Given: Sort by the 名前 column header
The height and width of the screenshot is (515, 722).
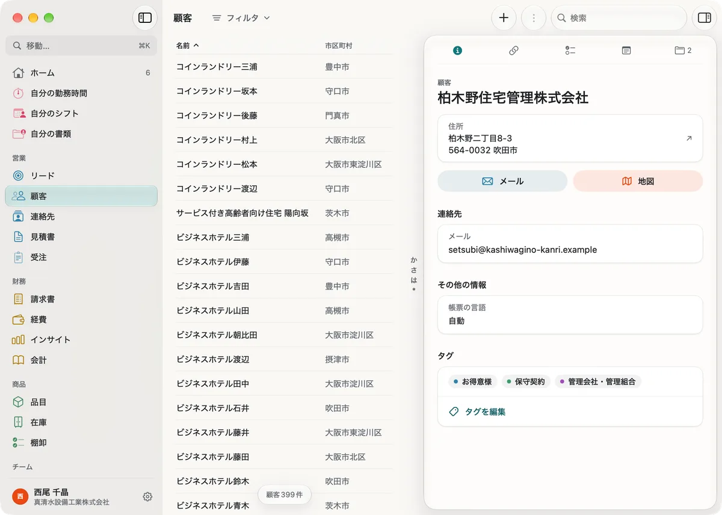Looking at the screenshot, I should pos(187,46).
